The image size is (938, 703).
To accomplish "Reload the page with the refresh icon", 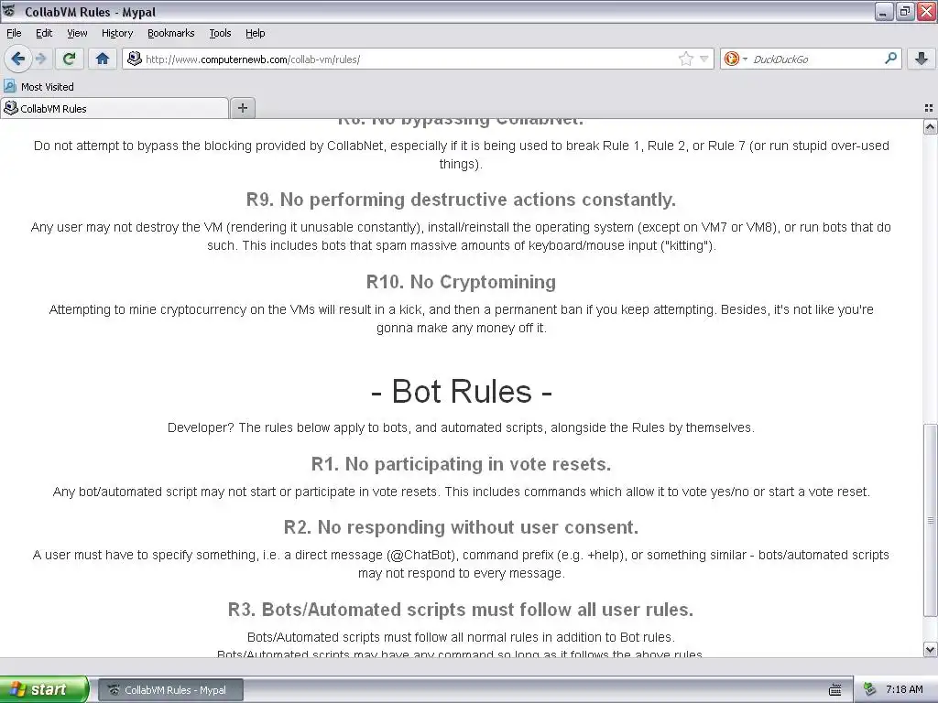I will 70,59.
